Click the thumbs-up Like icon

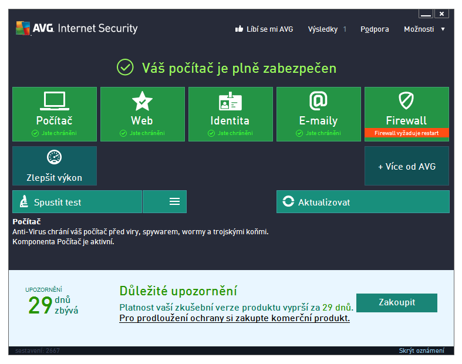pyautogui.click(x=239, y=29)
